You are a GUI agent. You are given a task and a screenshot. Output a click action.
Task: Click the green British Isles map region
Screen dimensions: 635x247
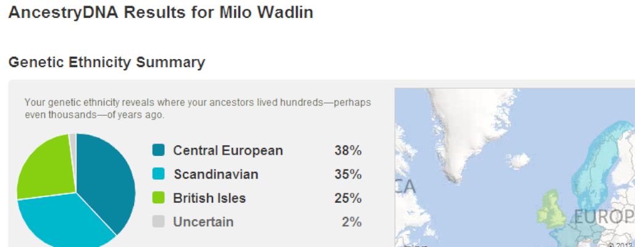point(551,210)
